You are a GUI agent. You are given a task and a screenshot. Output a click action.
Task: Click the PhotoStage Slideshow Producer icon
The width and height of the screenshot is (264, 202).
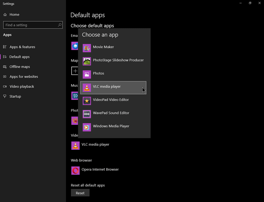[87, 61]
